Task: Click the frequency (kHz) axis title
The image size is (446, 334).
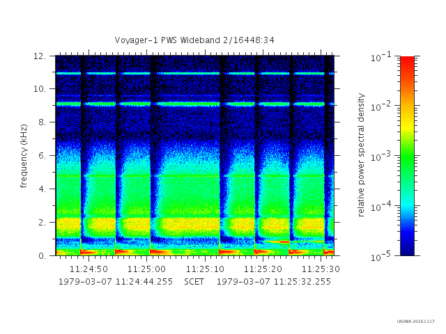Action: click(x=24, y=156)
